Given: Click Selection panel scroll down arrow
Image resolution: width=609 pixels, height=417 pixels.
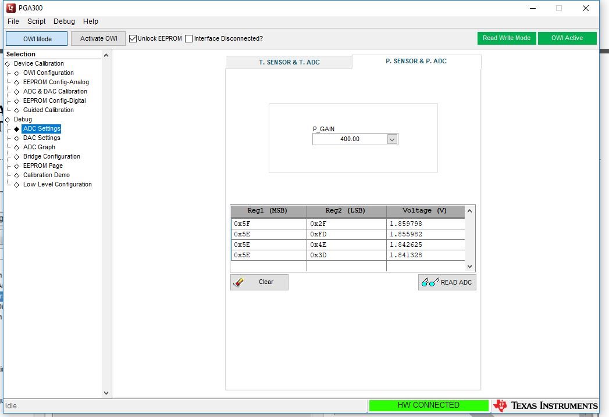Looking at the screenshot, I should click(106, 393).
